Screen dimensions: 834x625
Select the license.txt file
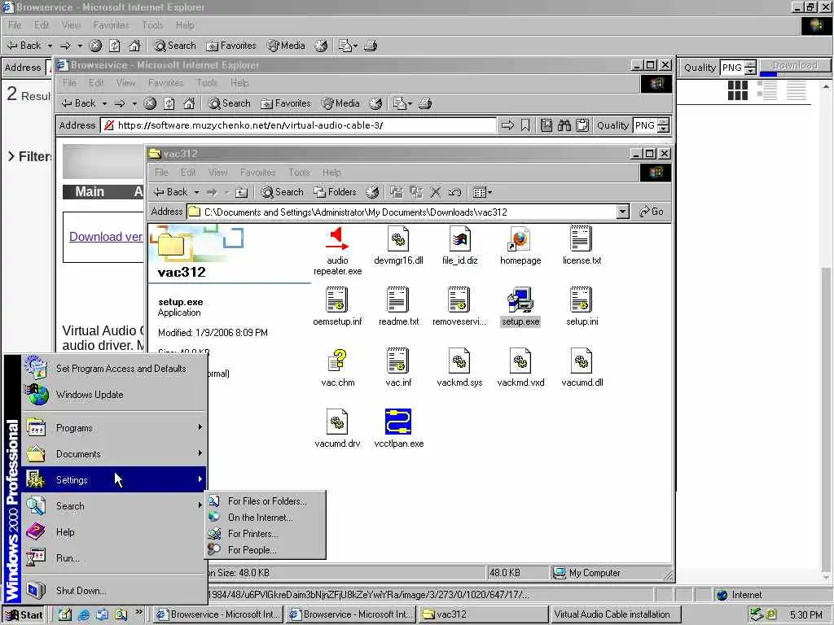coord(581,240)
